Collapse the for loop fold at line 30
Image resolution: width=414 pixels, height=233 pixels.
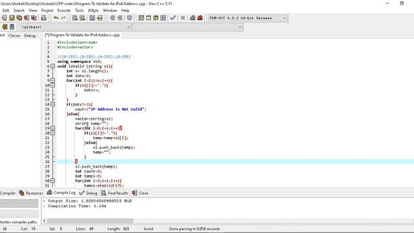[53, 181]
